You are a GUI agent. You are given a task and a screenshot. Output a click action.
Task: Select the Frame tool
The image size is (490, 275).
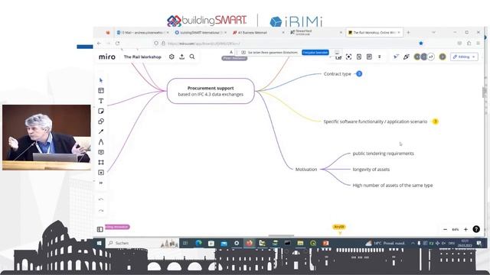pyautogui.click(x=100, y=162)
